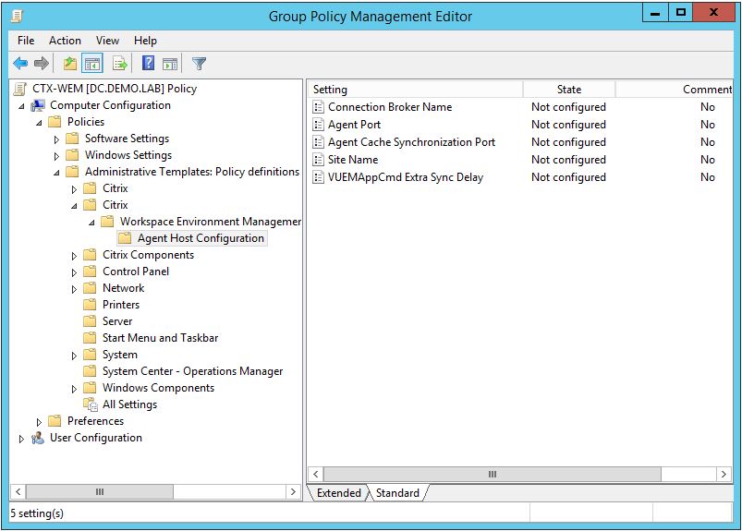Click the Filter funnel toolbar icon

point(199,64)
